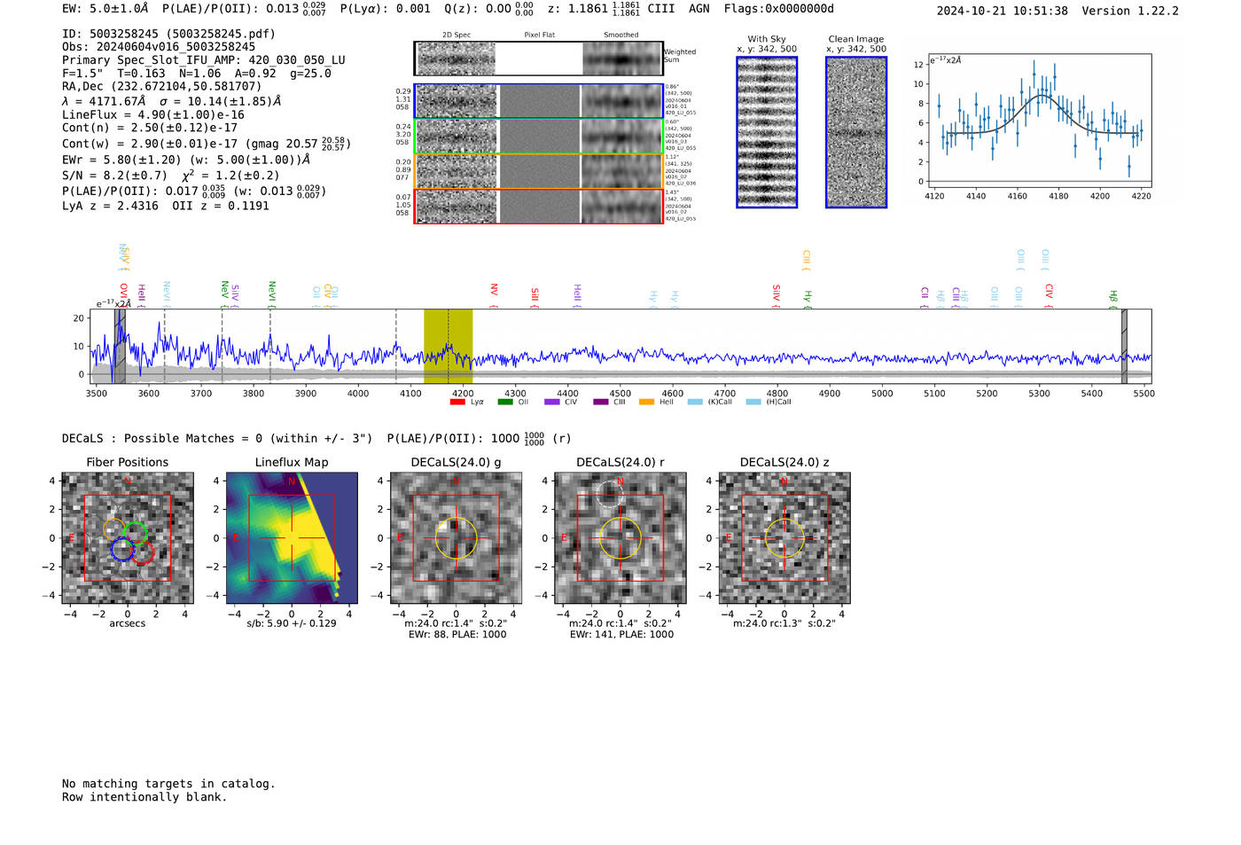
Task: Click the 'Flags:0x0000000d' header text
Action: pyautogui.click(x=778, y=9)
